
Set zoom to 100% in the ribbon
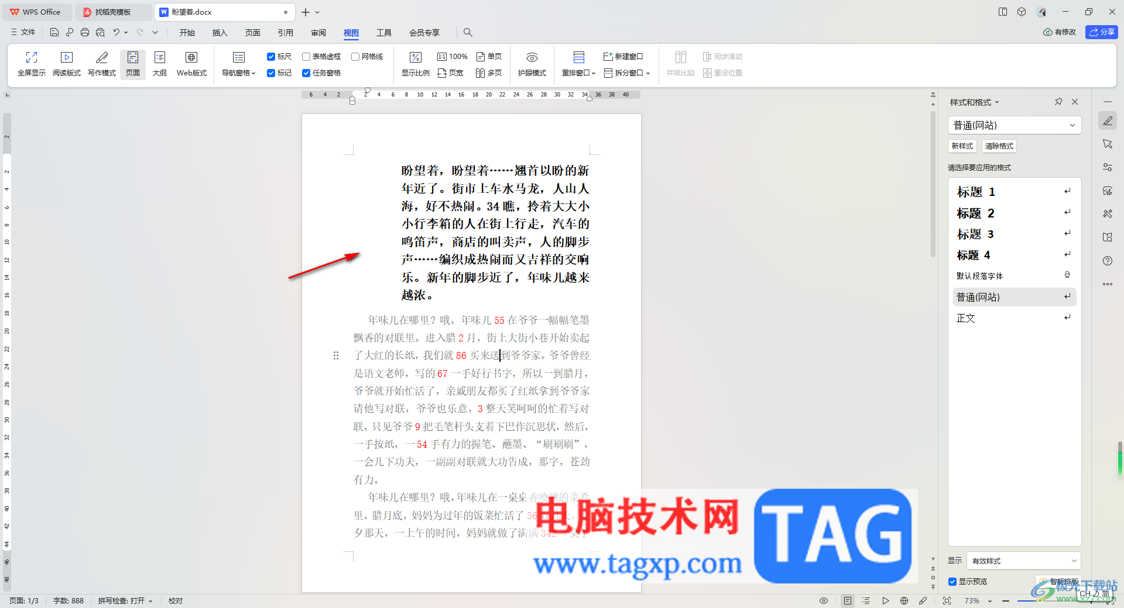pos(453,57)
